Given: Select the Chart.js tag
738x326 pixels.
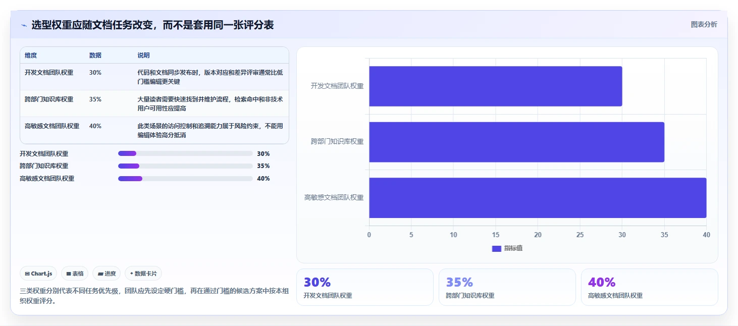Looking at the screenshot, I should [x=39, y=274].
